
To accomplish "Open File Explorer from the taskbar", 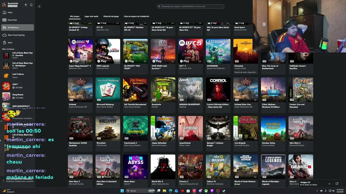I will [164, 191].
